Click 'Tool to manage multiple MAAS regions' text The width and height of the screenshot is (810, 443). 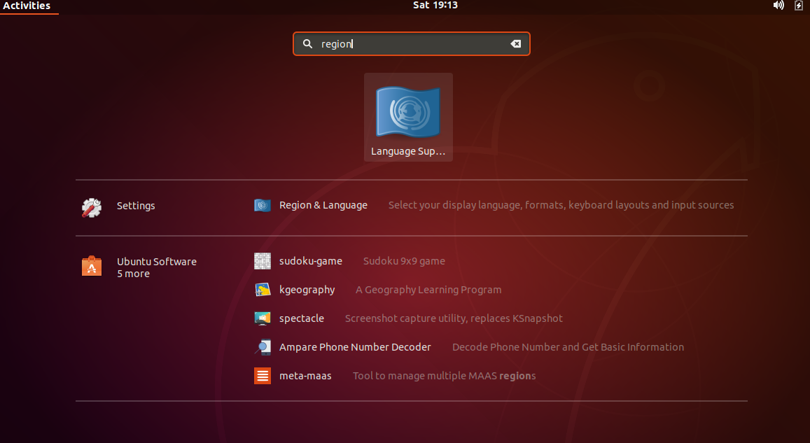click(x=445, y=376)
